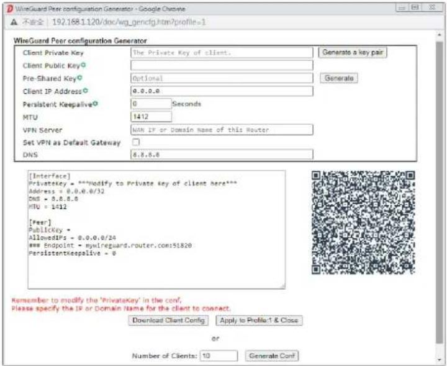Click the 'PrivateKey' line in the config

point(133,184)
